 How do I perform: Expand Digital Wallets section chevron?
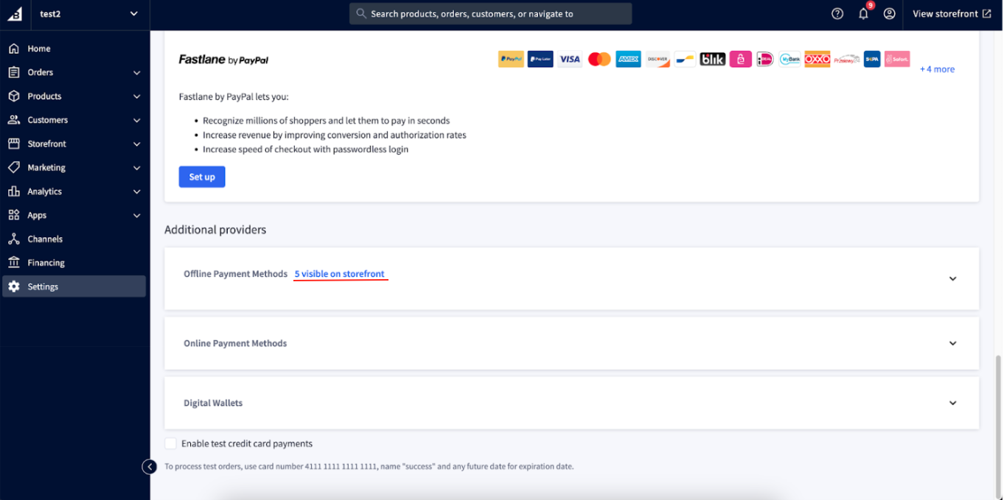point(952,404)
